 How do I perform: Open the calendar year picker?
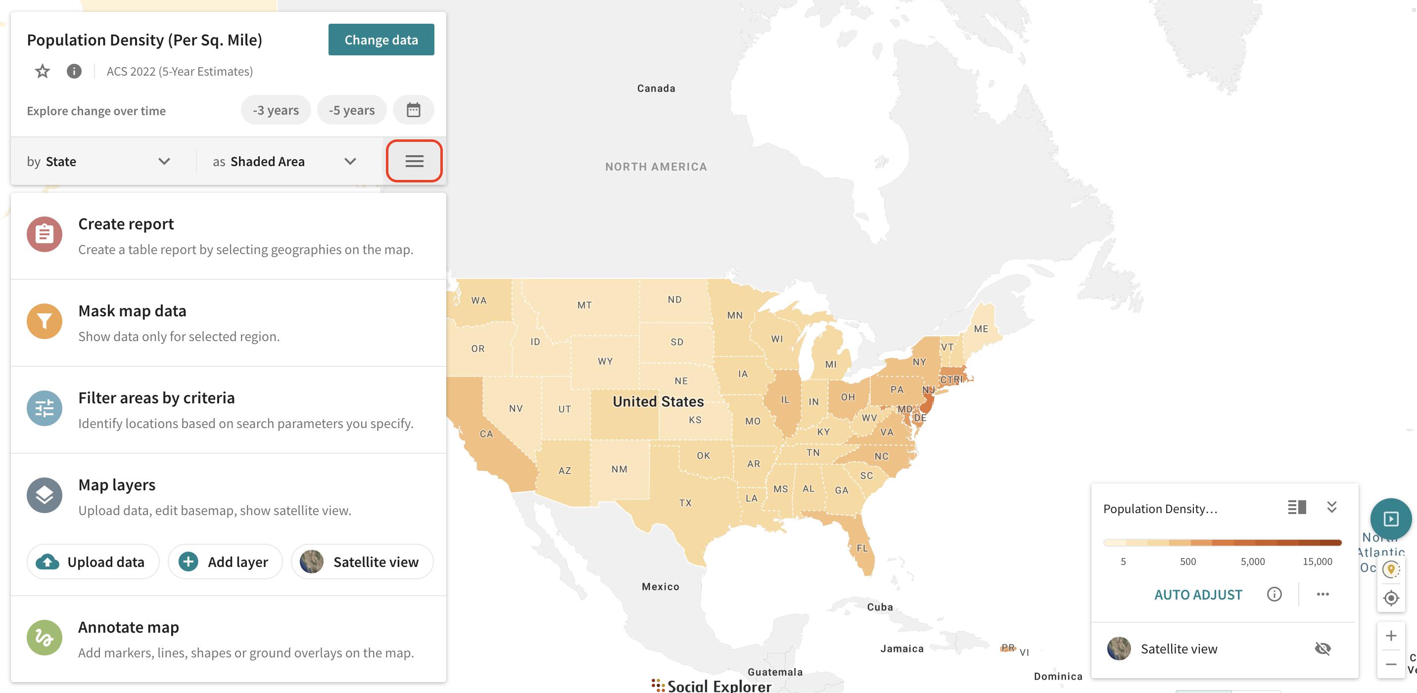point(413,110)
